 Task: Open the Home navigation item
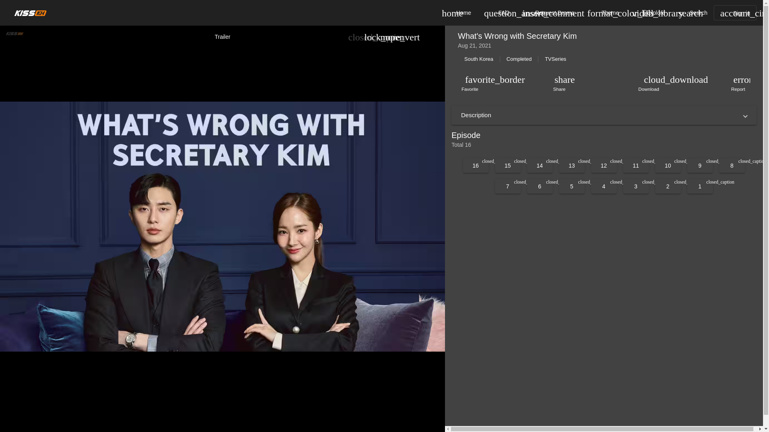pyautogui.click(x=463, y=13)
